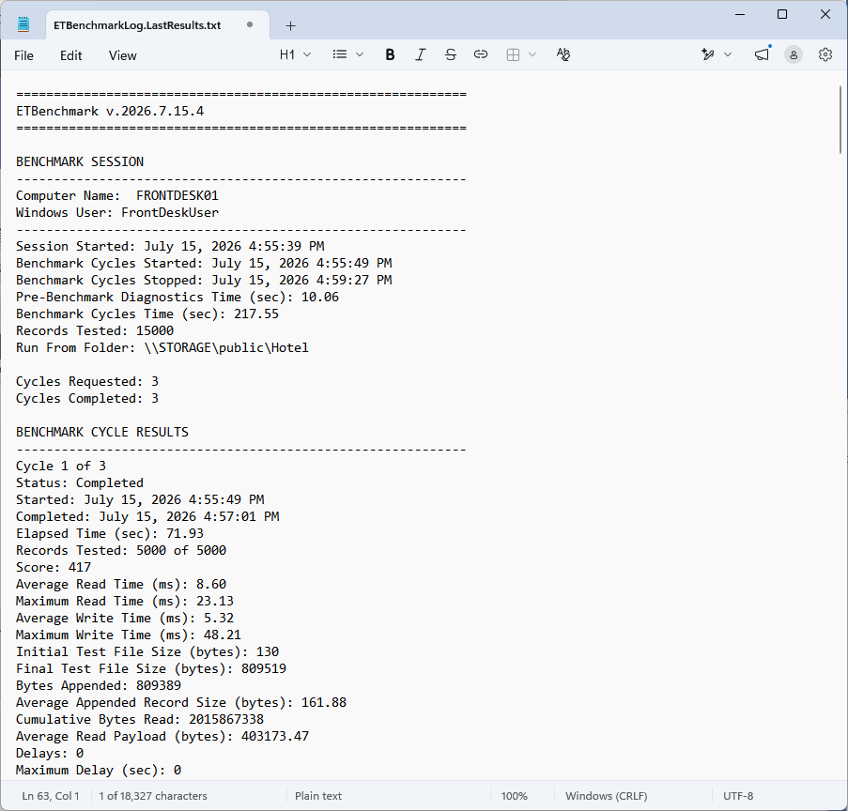Expand the heading styles dropdown arrow
This screenshot has width=848, height=811.
click(x=307, y=54)
